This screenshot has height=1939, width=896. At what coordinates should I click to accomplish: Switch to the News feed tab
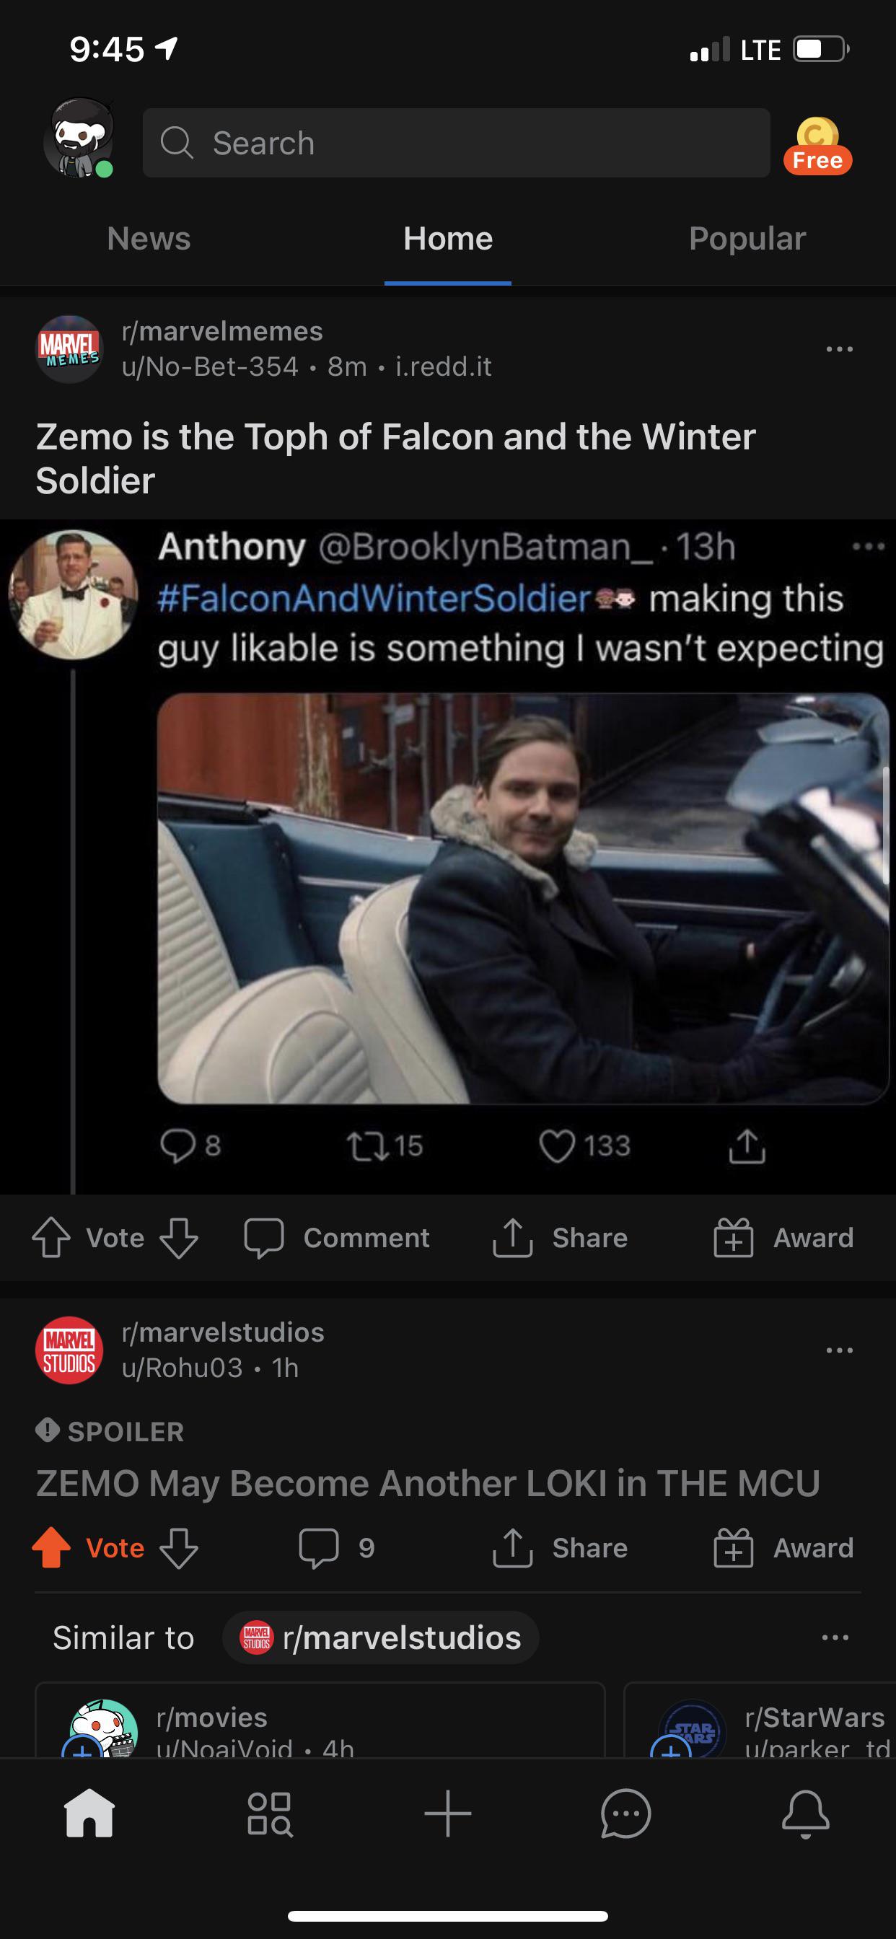point(148,239)
